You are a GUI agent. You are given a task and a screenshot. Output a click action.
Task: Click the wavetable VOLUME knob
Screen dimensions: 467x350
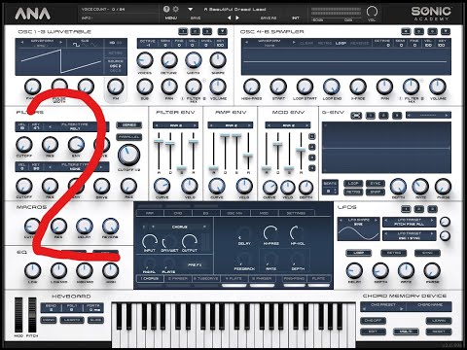click(218, 87)
